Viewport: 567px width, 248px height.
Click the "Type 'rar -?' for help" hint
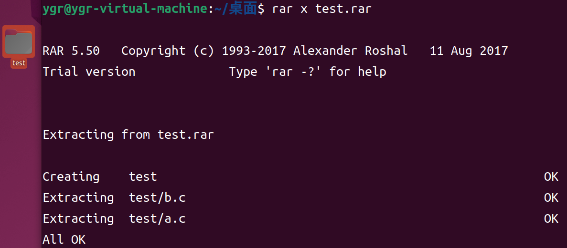click(x=308, y=72)
